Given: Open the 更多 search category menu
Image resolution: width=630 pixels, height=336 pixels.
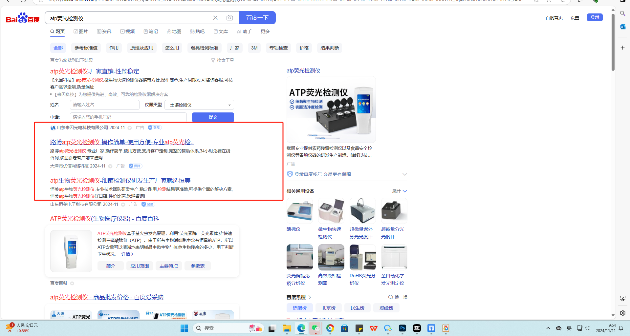Looking at the screenshot, I should point(265,31).
